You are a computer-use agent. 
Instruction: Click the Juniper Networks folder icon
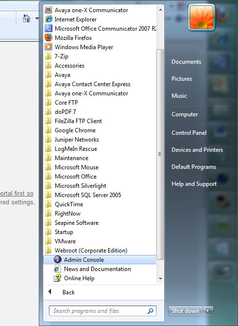[48, 140]
